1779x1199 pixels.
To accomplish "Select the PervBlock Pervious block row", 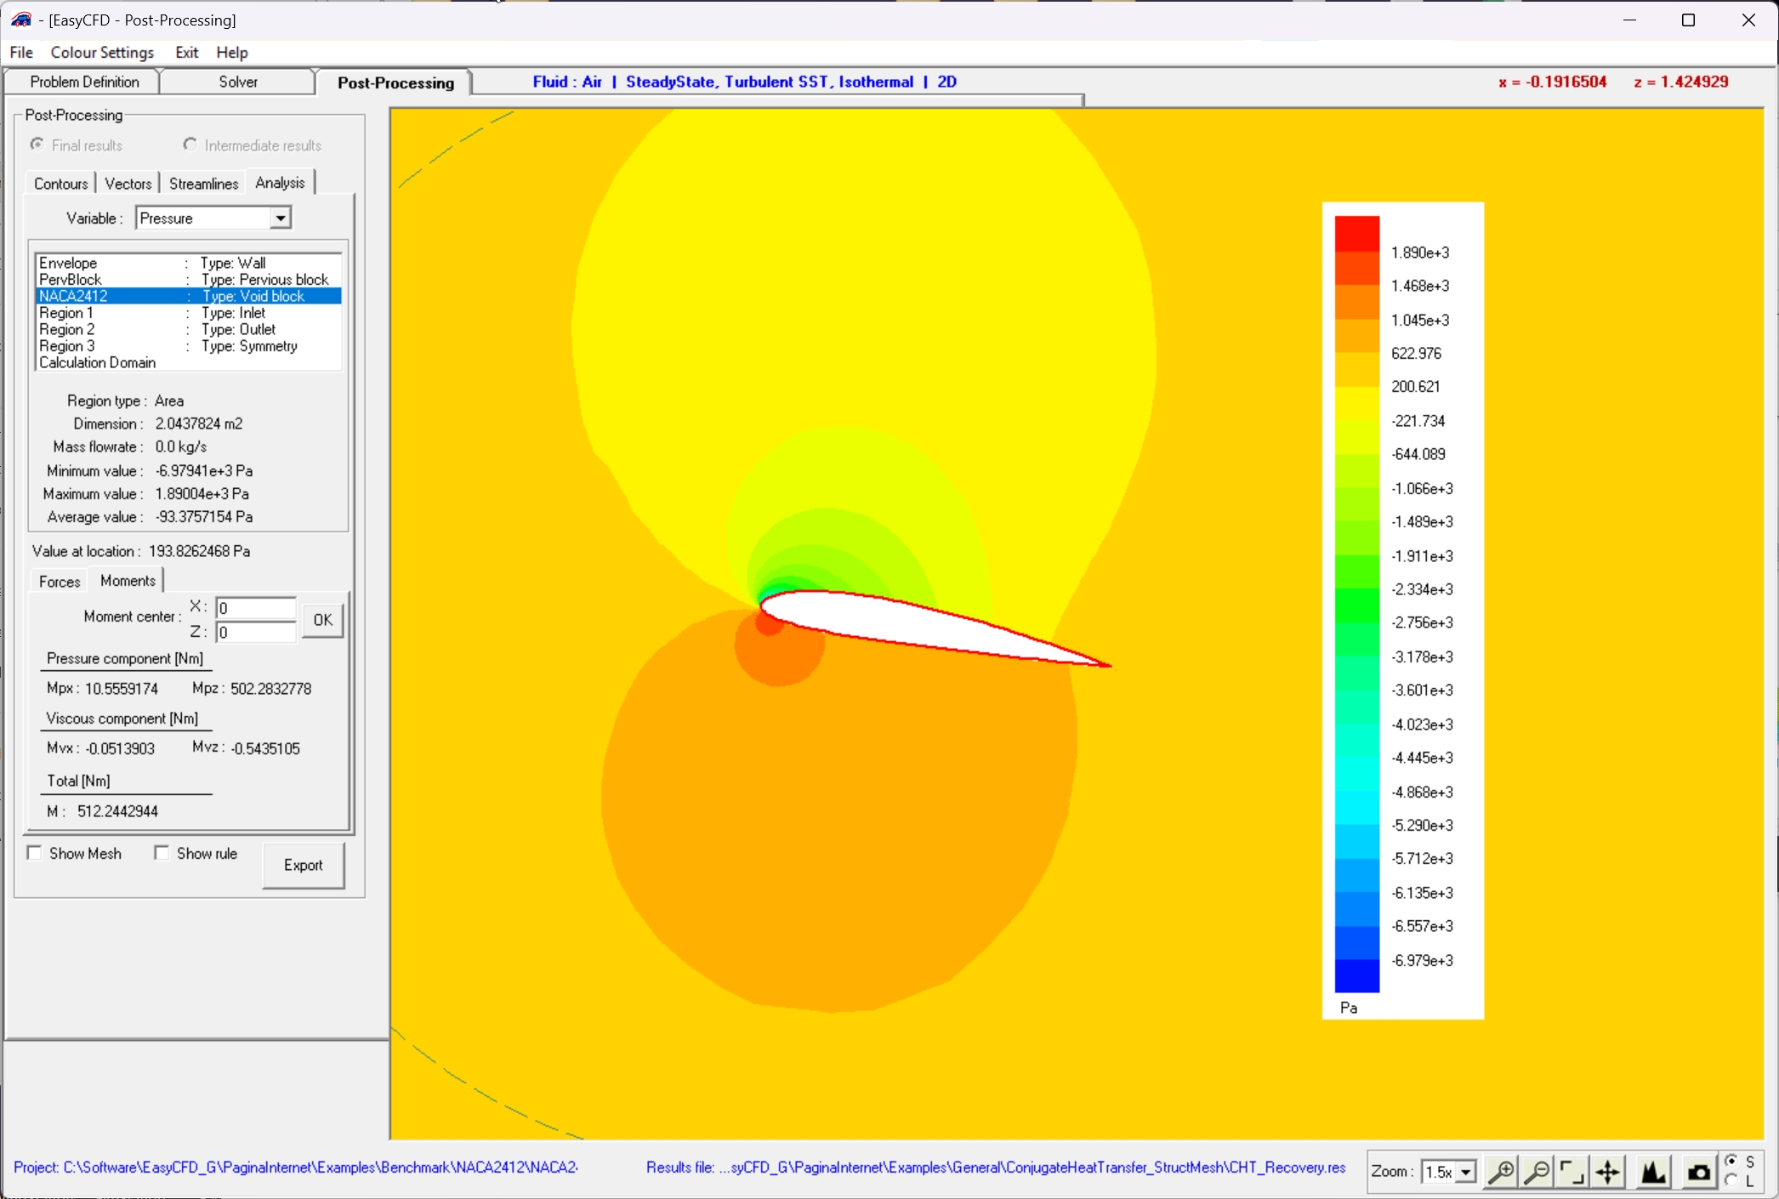I will click(x=189, y=280).
